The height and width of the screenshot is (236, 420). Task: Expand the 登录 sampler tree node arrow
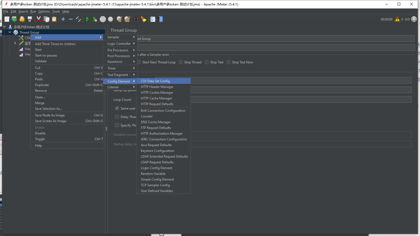[x=15, y=43]
